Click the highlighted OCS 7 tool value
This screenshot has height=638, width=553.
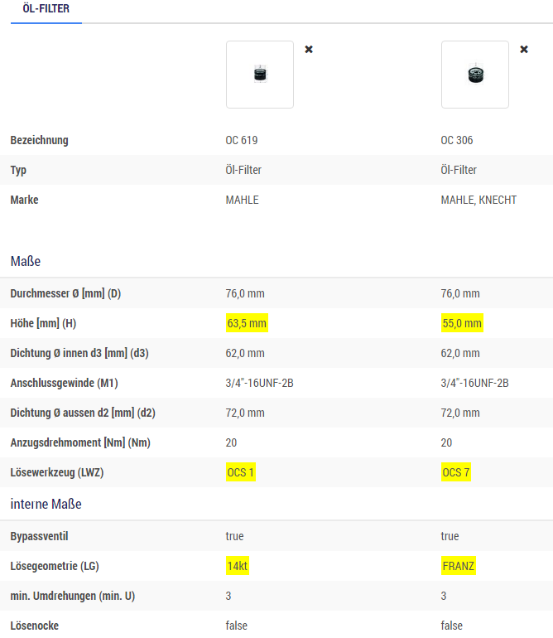[x=456, y=472]
